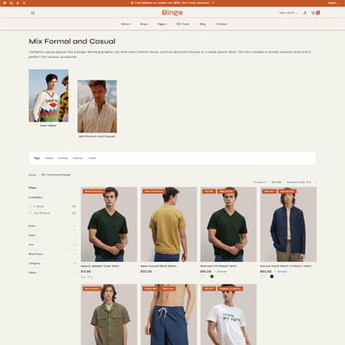
Task: Click the title of the $62.00 product
Action: point(286,266)
